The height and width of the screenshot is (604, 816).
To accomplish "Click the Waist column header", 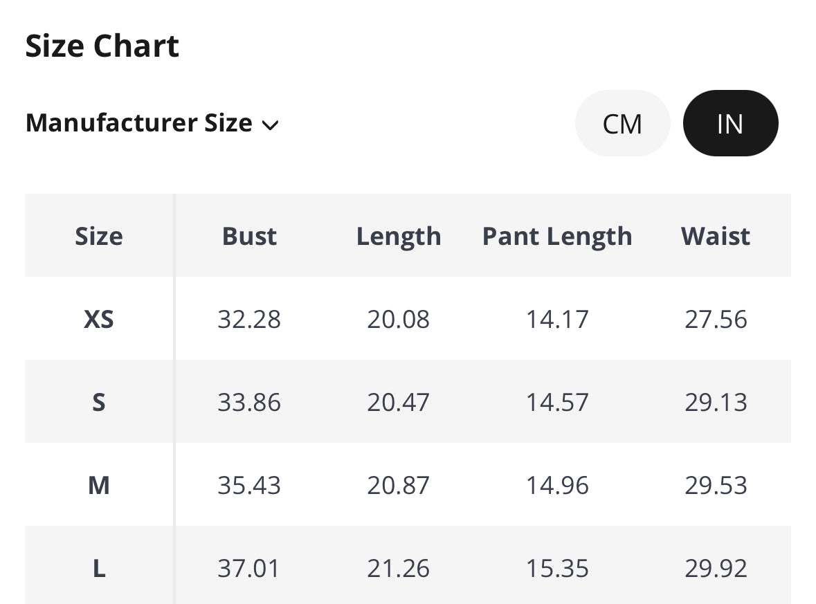I will point(716,236).
